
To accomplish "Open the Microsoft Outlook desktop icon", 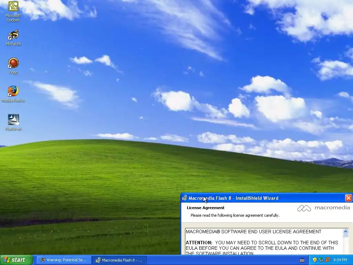I will tap(13, 11).
